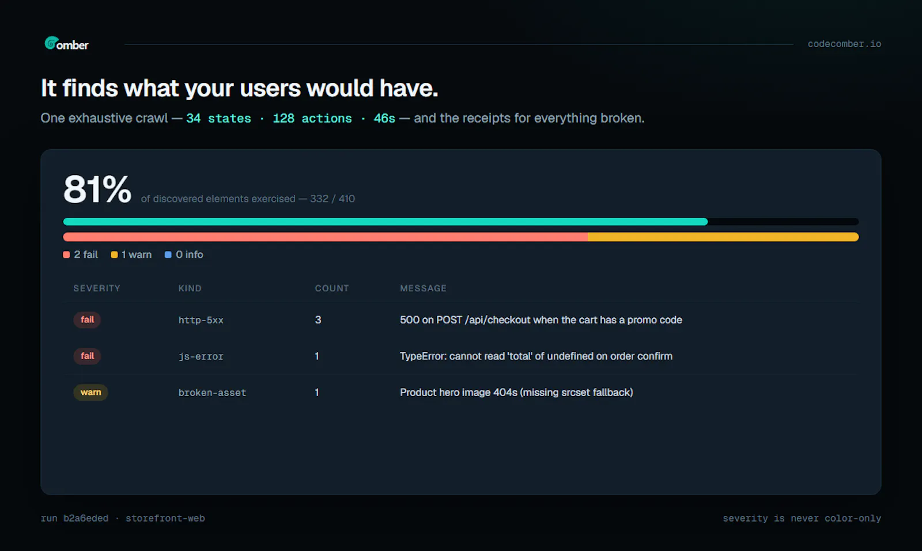The width and height of the screenshot is (922, 551).
Task: Open the codecomber.io link
Action: point(844,44)
